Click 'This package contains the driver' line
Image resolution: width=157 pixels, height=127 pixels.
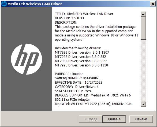(95, 27)
